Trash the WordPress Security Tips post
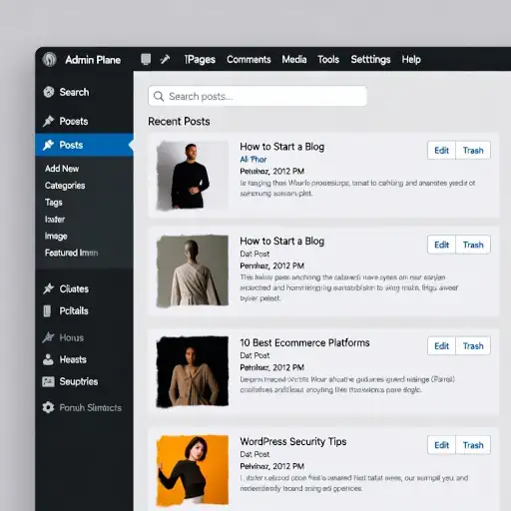 [x=473, y=445]
